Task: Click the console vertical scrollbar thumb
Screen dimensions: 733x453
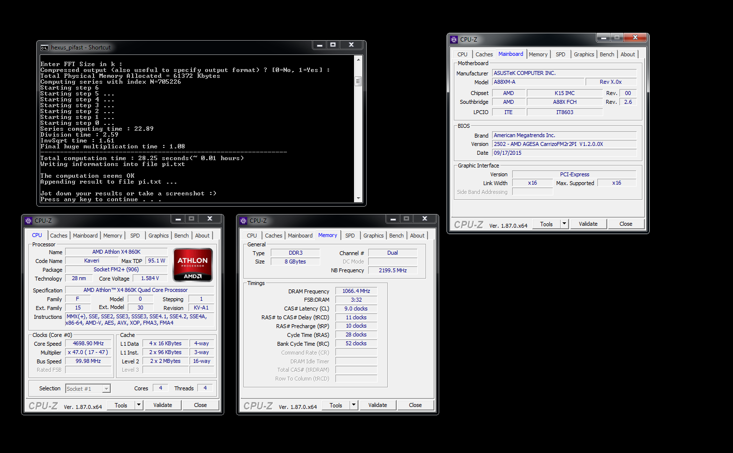Action: tap(358, 81)
